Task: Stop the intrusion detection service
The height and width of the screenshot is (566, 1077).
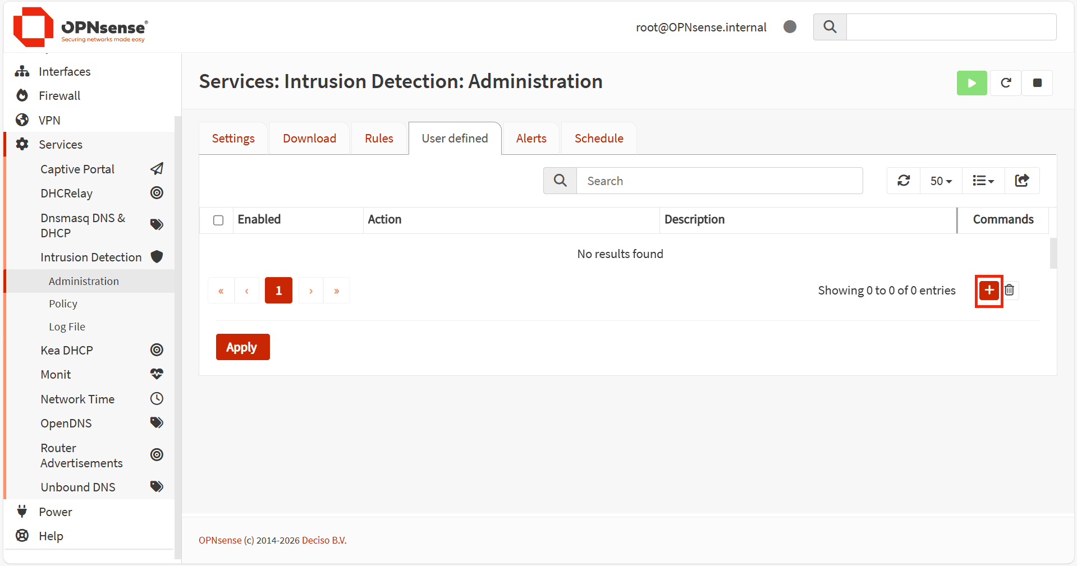Action: (1037, 83)
